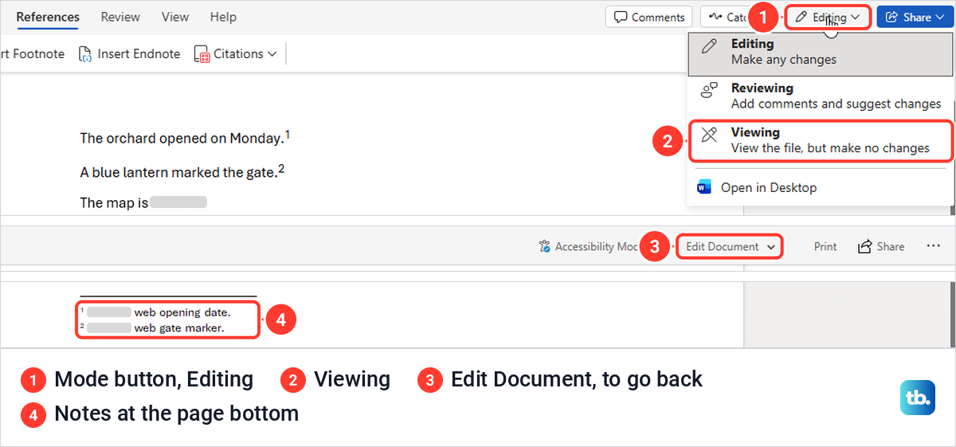Click Insert Endnote

pyautogui.click(x=129, y=54)
